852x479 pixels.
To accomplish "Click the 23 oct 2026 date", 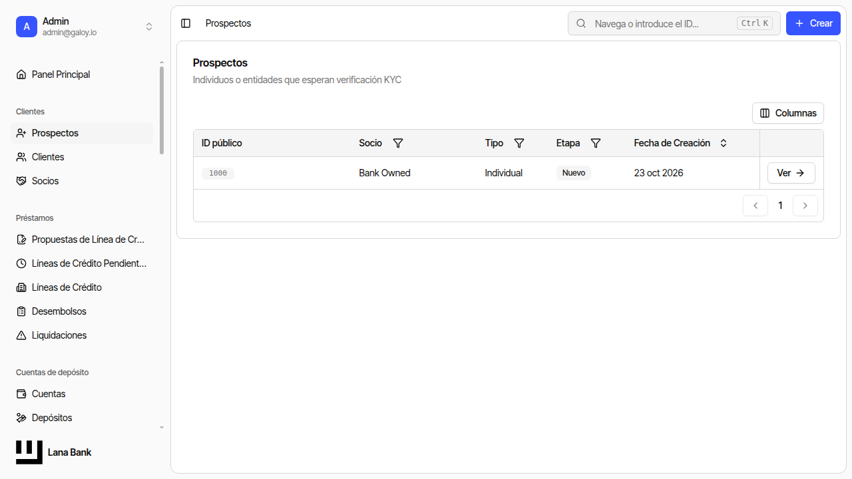I will point(659,173).
